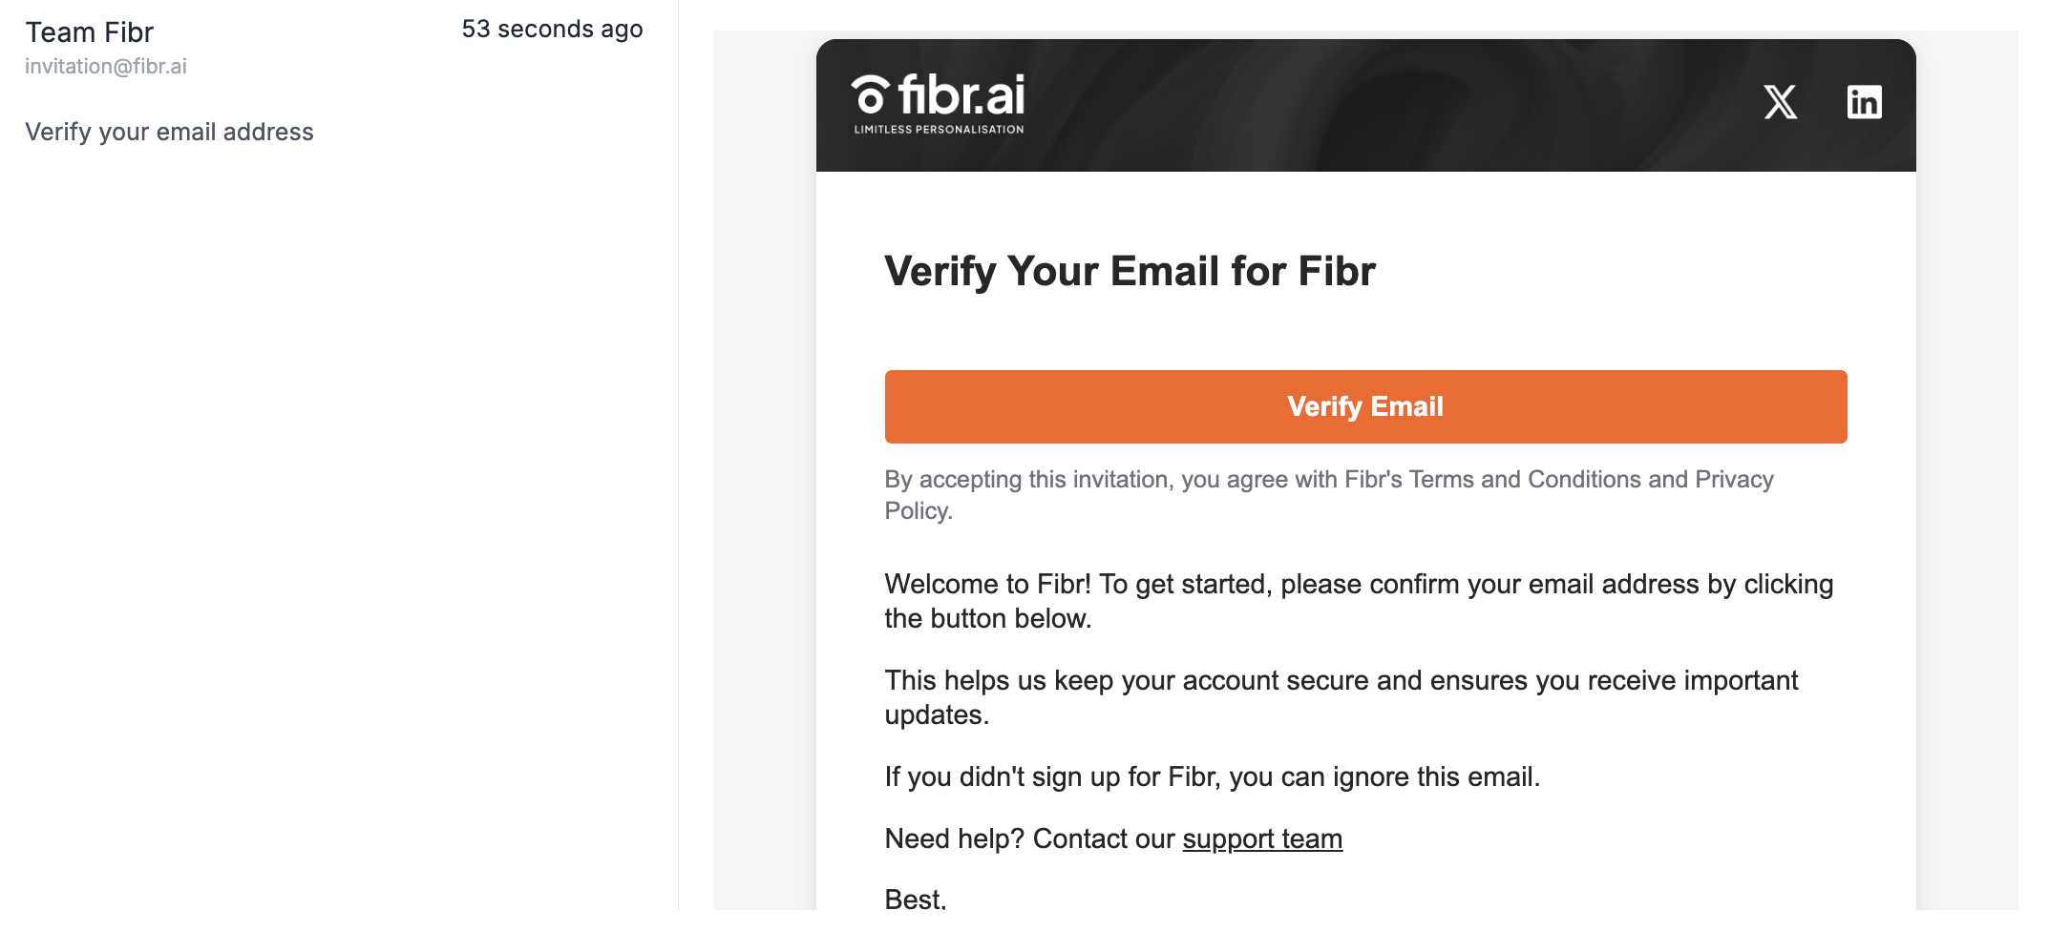Click the Best, sign-off line
This screenshot has height=931, width=2049.
click(x=915, y=899)
